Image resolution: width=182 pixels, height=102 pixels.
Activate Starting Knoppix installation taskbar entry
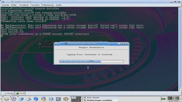100,100
